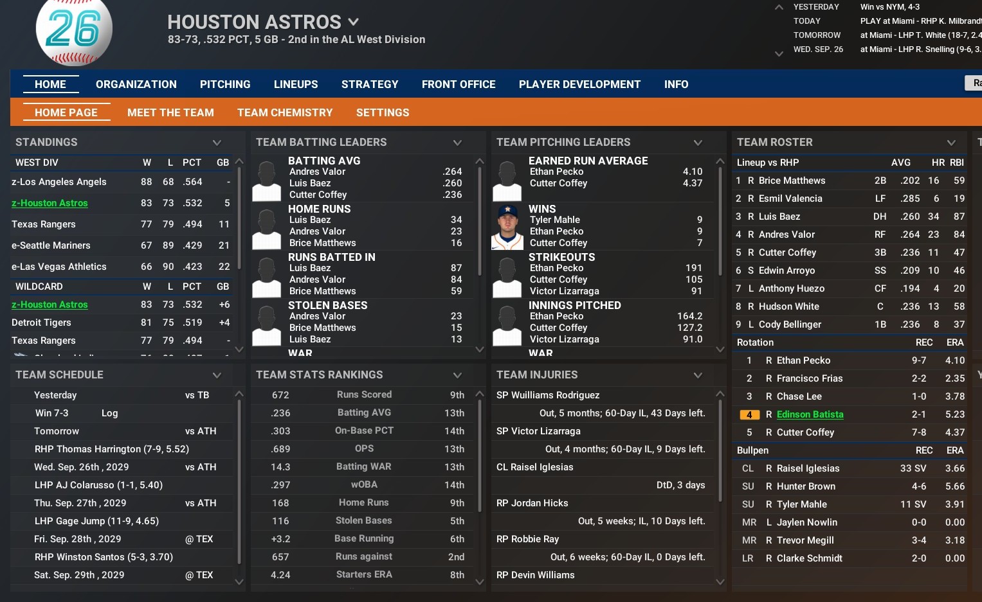Switch to the Front Office tab
This screenshot has height=602, width=982.
[x=459, y=84]
